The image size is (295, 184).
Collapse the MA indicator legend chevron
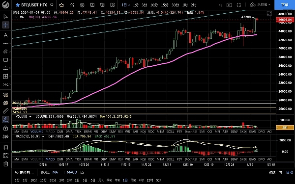point(16,17)
